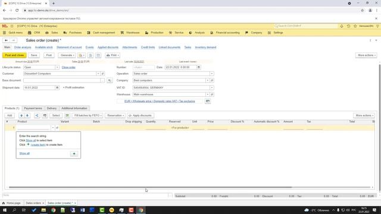Image resolution: width=381 pixels, height=214 pixels.
Task: Open the Shipment date calendar icon
Action: point(57,87)
